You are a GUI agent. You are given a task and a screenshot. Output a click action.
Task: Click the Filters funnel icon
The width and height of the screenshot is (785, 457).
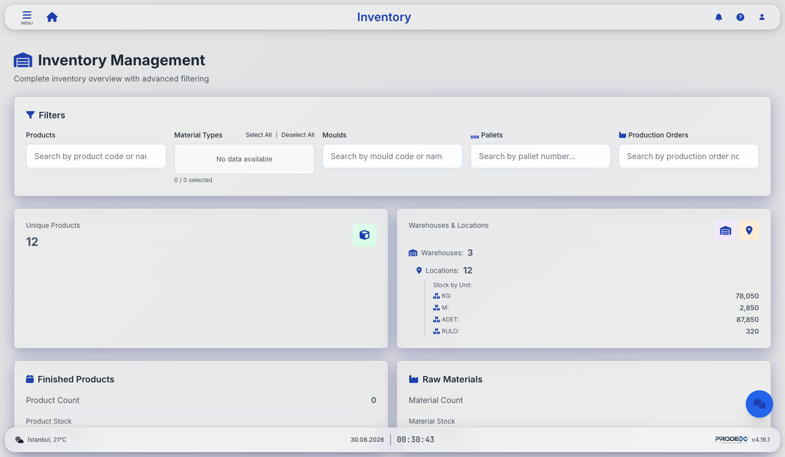pyautogui.click(x=30, y=115)
